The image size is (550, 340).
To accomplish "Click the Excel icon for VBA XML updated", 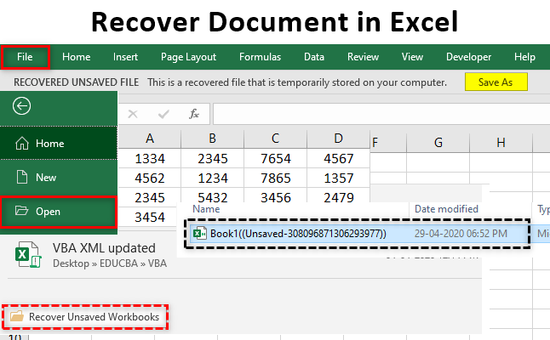I will [x=28, y=254].
